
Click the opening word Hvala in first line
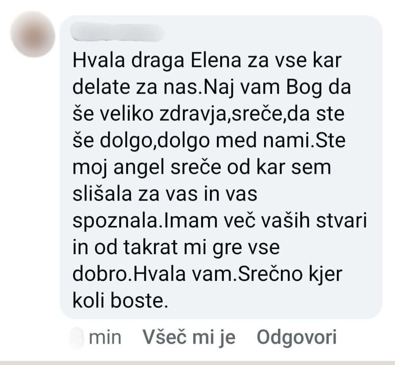click(x=99, y=60)
